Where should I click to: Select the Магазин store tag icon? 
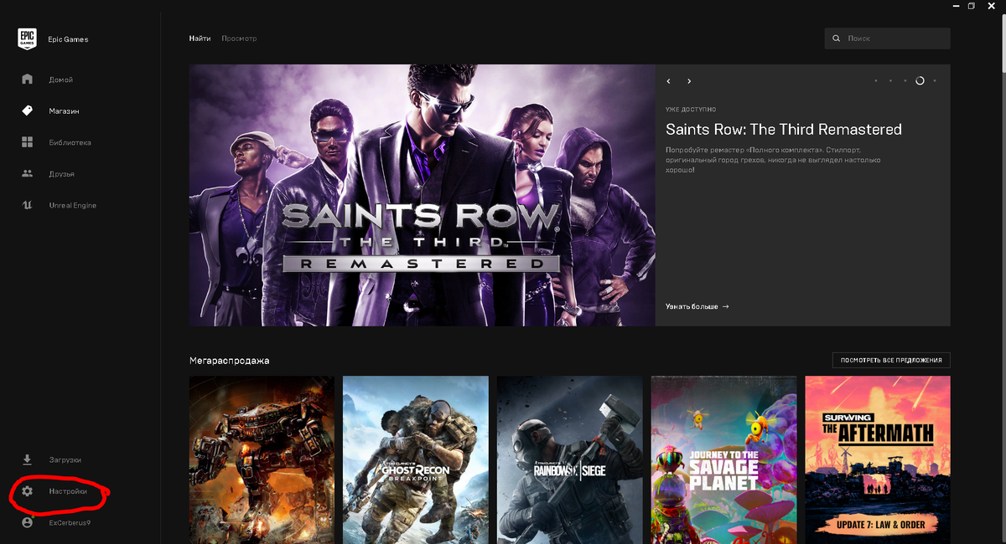point(27,110)
